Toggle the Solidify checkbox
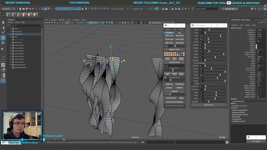 click(192, 84)
